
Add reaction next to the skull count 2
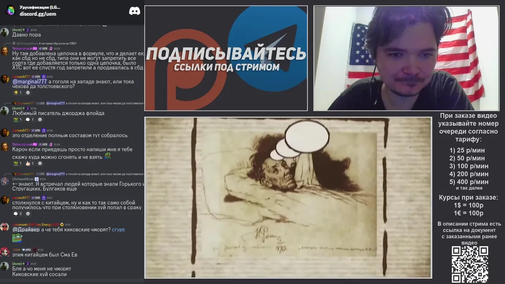coord(28,214)
